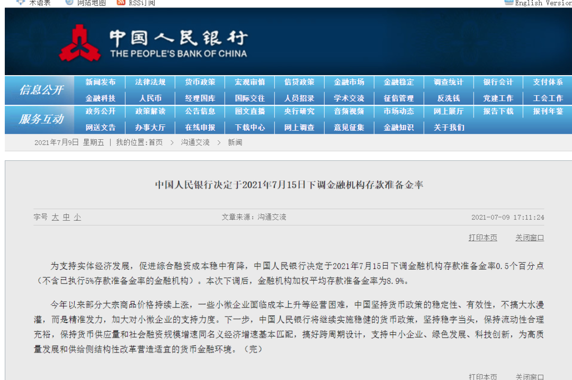Click the RSS feed icon

pyautogui.click(x=121, y=3)
